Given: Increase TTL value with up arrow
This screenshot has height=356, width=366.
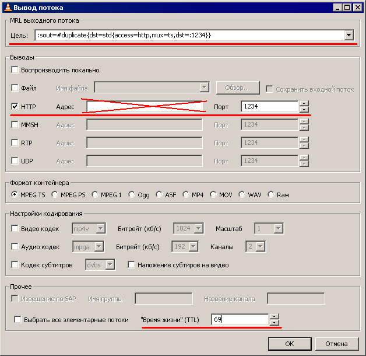Looking at the screenshot, I should [274, 317].
